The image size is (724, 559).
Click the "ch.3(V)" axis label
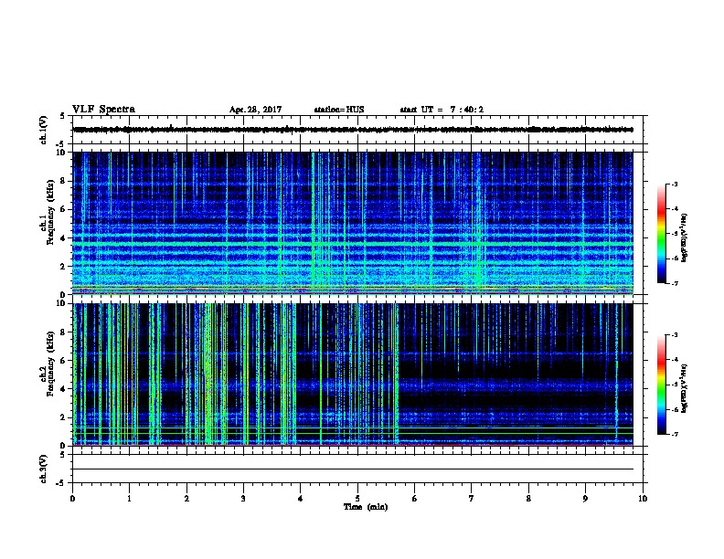pos(43,469)
